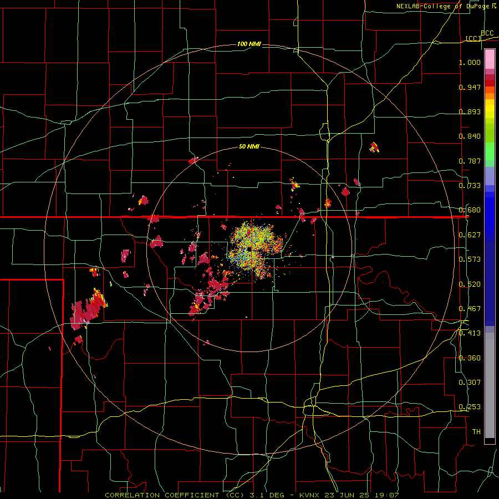Select the 0.680 scale value
Screen dimensions: 499x499
[470, 210]
